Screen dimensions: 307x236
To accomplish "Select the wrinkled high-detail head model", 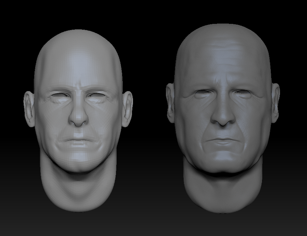I will (223, 119).
